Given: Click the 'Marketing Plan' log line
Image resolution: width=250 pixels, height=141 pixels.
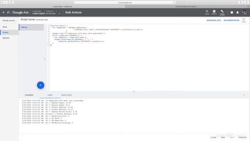Looking at the screenshot, I should [45, 116].
